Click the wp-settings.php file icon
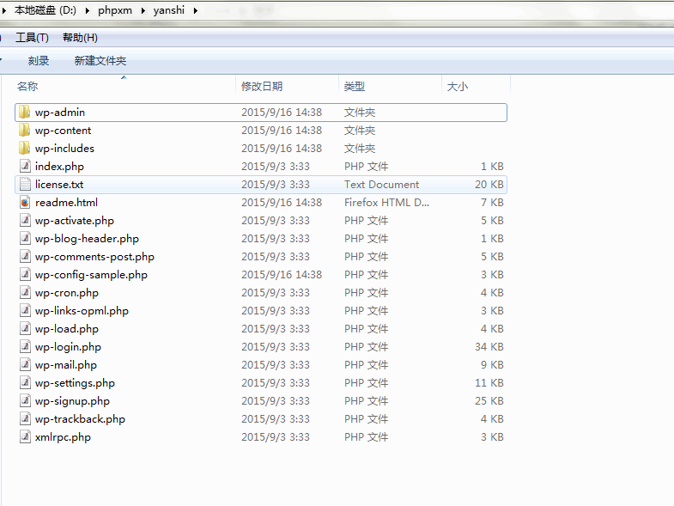This screenshot has width=674, height=506. point(25,383)
